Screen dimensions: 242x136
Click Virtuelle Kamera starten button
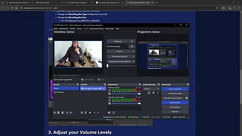pos(173,98)
